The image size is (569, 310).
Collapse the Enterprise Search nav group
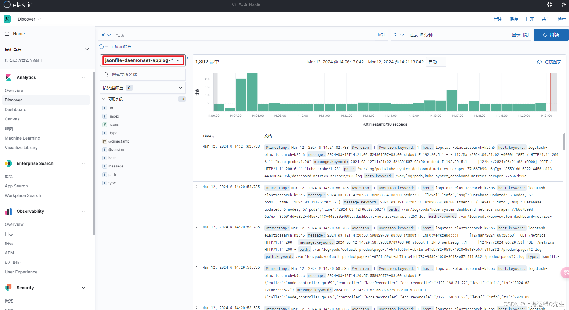[x=84, y=163]
